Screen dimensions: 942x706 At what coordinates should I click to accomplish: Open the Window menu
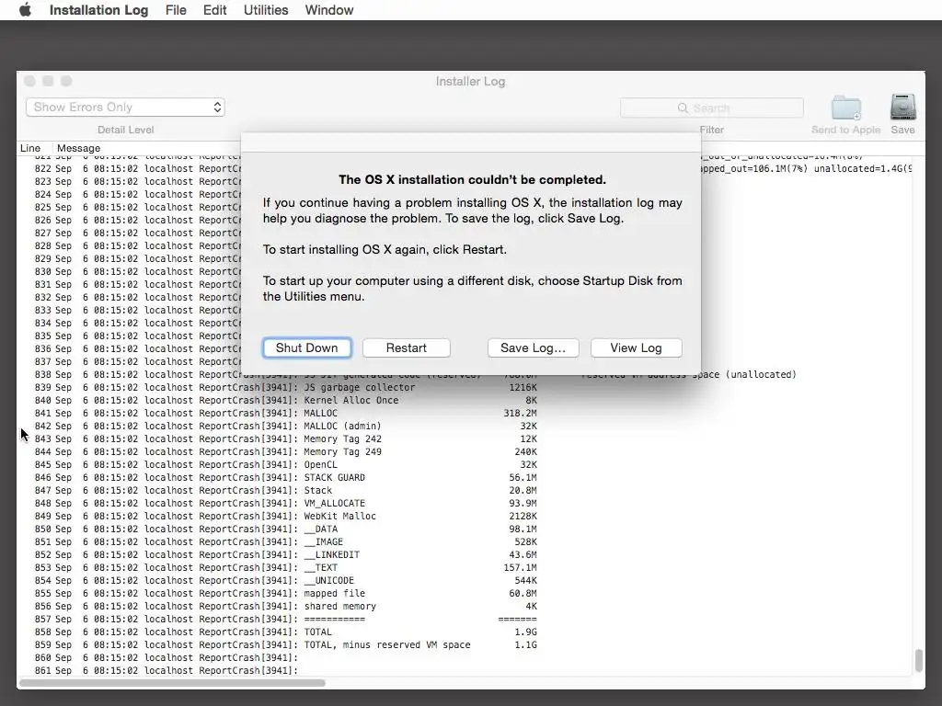[328, 10]
